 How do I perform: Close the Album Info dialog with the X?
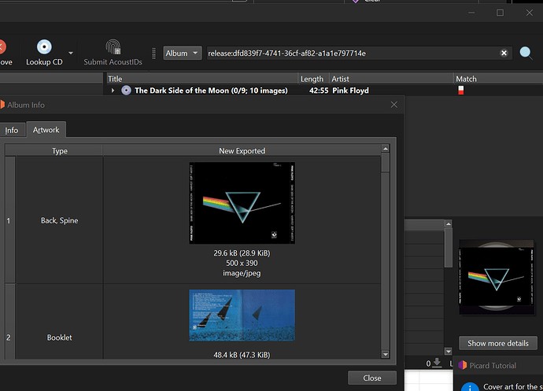[394, 105]
